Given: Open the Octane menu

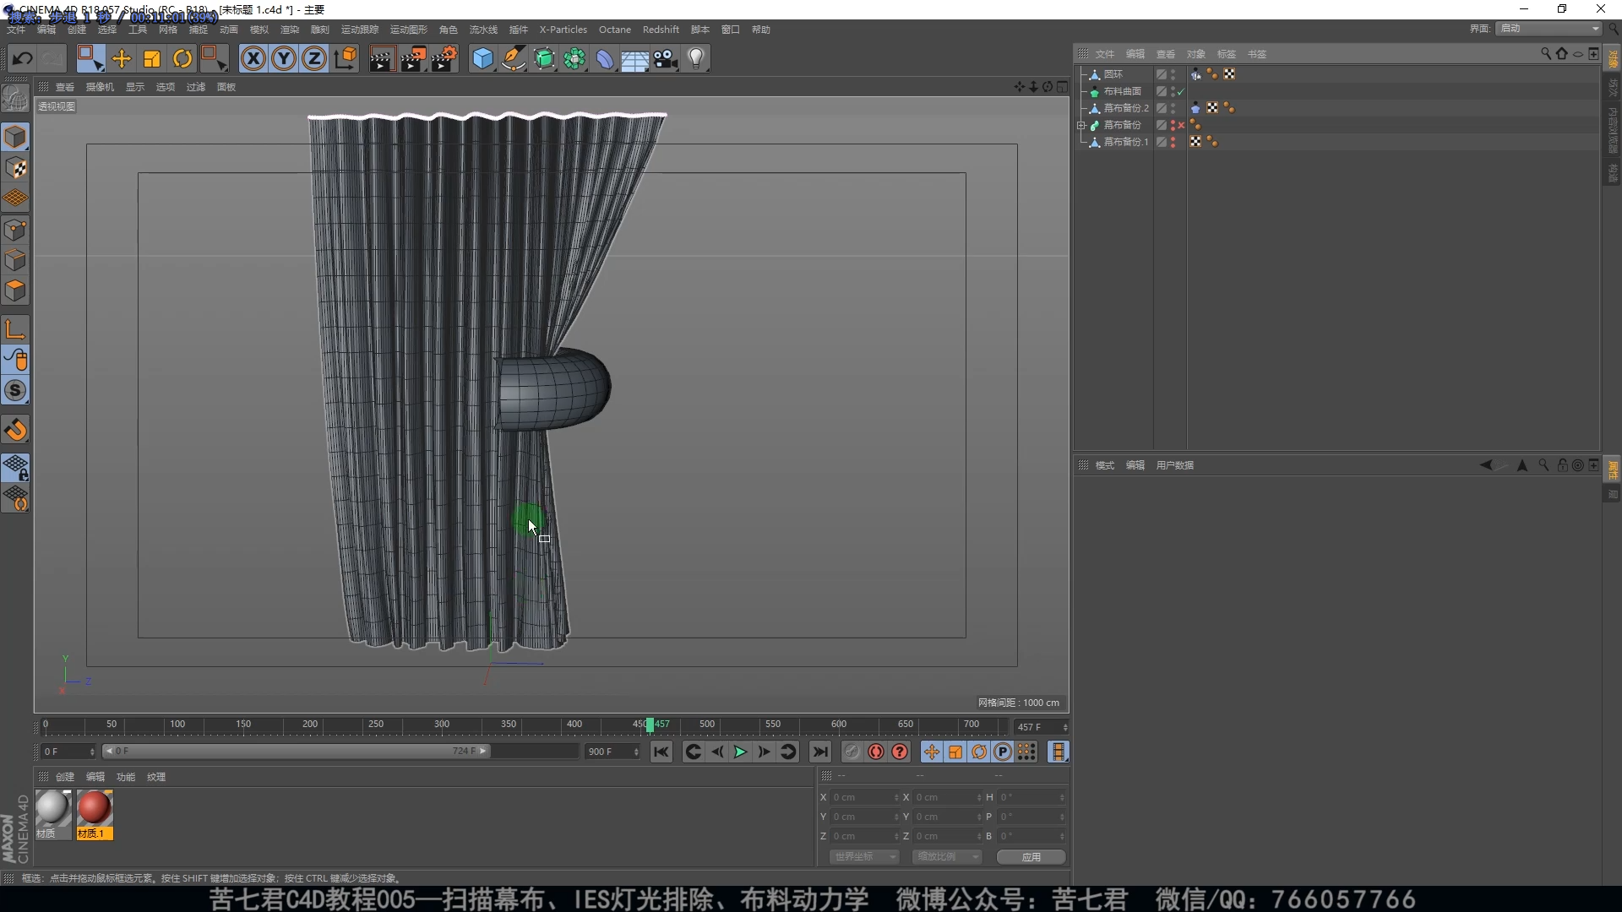Looking at the screenshot, I should click(x=614, y=30).
